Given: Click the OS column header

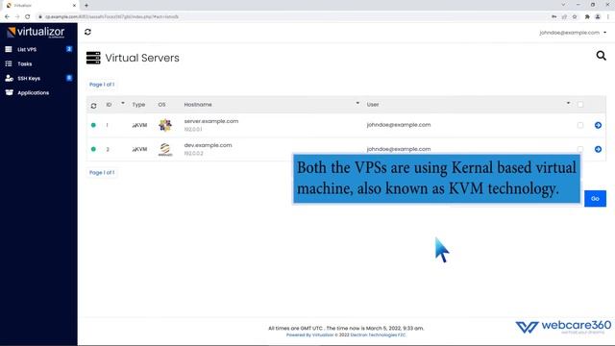Looking at the screenshot, I should pos(161,105).
